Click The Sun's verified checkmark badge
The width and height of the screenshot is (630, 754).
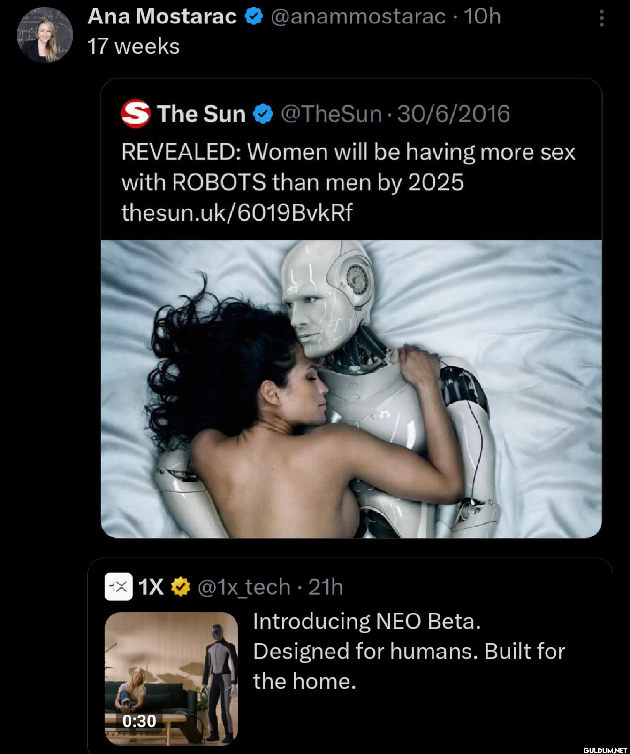coord(263,114)
